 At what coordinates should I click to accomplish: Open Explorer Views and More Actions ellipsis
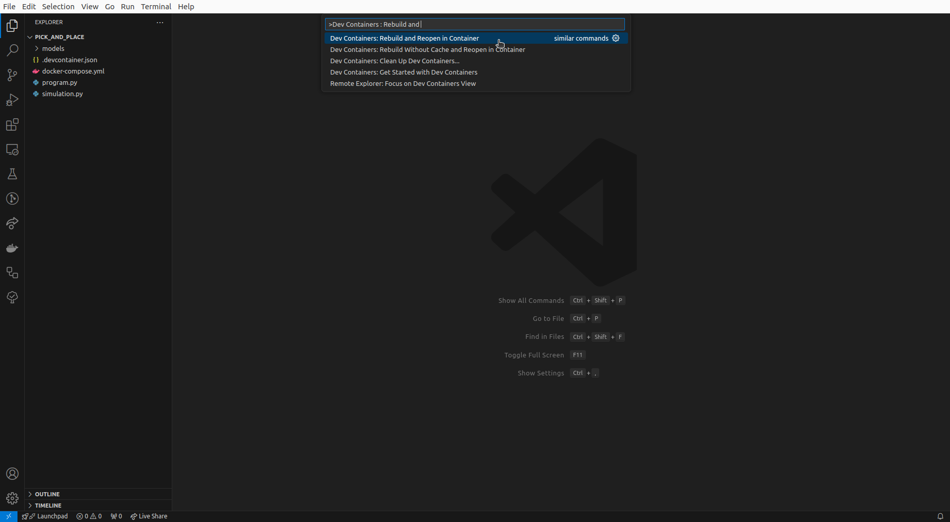pyautogui.click(x=160, y=22)
